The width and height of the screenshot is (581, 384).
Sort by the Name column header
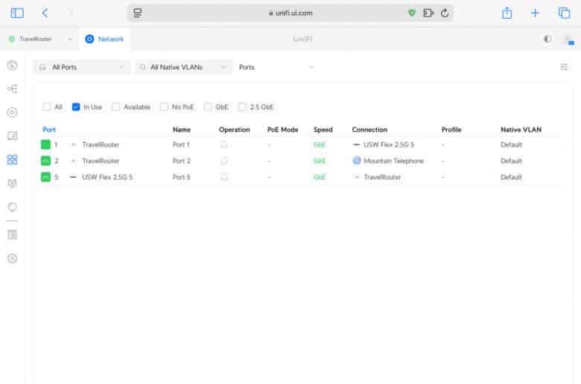[x=182, y=129]
